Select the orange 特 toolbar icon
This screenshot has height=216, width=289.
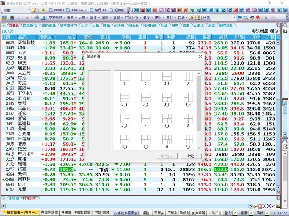point(180,10)
